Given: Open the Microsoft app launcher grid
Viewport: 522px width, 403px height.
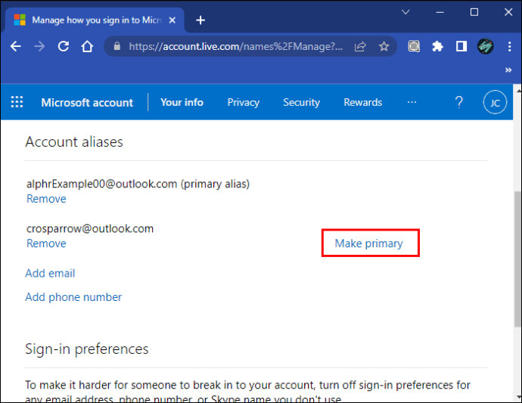Looking at the screenshot, I should click(x=17, y=102).
